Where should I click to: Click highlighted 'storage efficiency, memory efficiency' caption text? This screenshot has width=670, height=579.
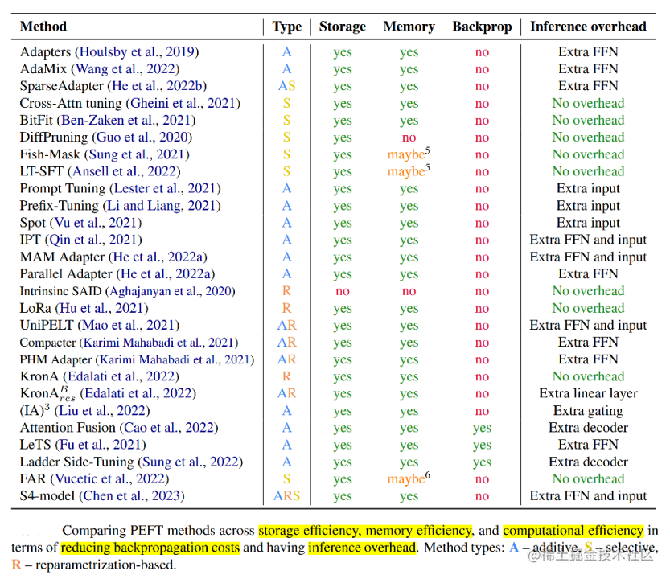tap(365, 531)
